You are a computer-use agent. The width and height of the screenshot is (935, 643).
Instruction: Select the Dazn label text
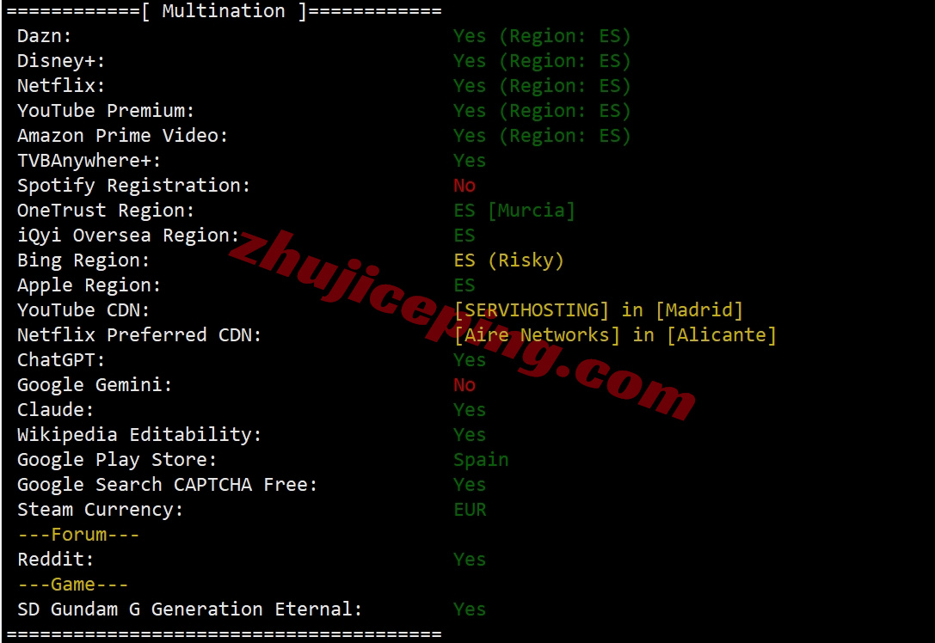click(44, 36)
